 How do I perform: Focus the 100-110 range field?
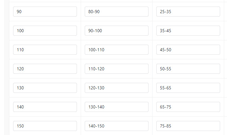tap(116, 50)
